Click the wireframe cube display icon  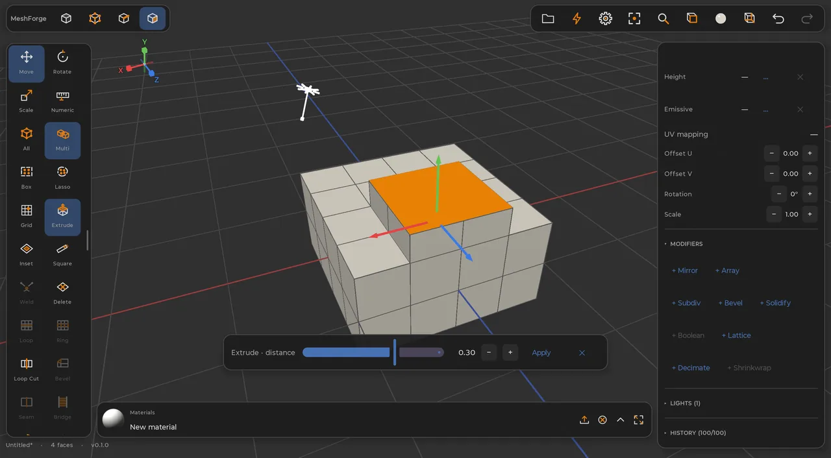749,19
